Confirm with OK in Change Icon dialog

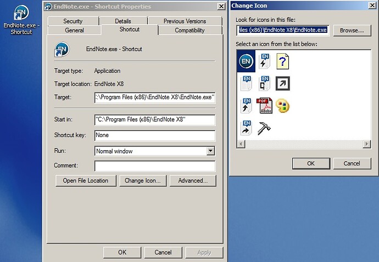click(x=311, y=163)
